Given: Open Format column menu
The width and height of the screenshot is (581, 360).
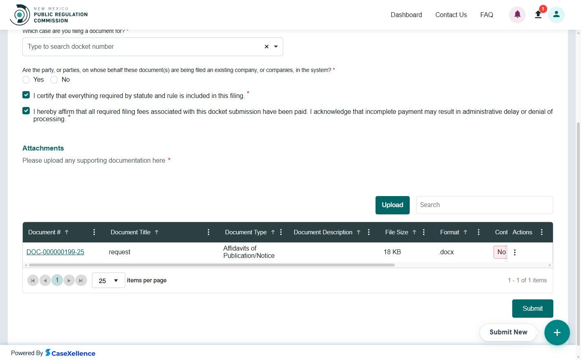Looking at the screenshot, I should tap(478, 232).
